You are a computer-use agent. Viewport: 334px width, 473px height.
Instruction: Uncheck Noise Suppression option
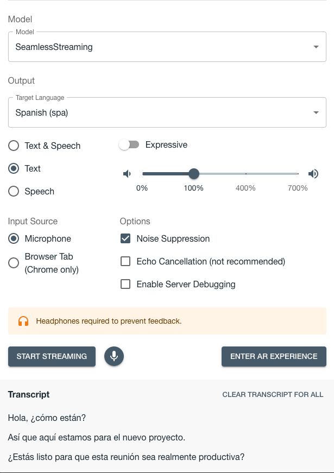[125, 238]
